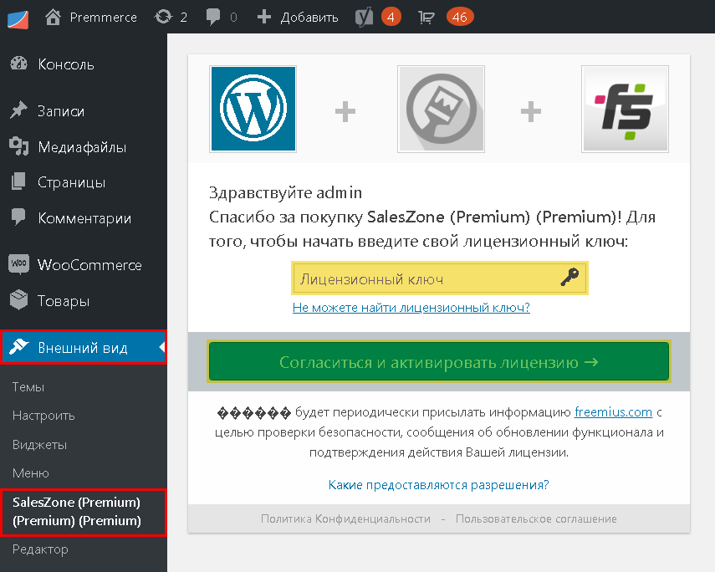Click the greeting text Здравствуйте admin

point(285,193)
